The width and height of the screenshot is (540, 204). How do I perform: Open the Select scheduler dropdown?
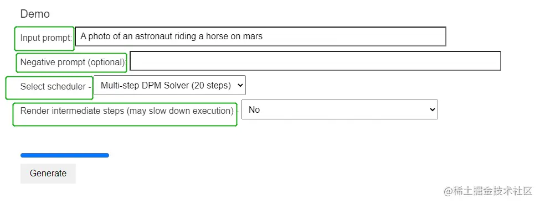(170, 85)
